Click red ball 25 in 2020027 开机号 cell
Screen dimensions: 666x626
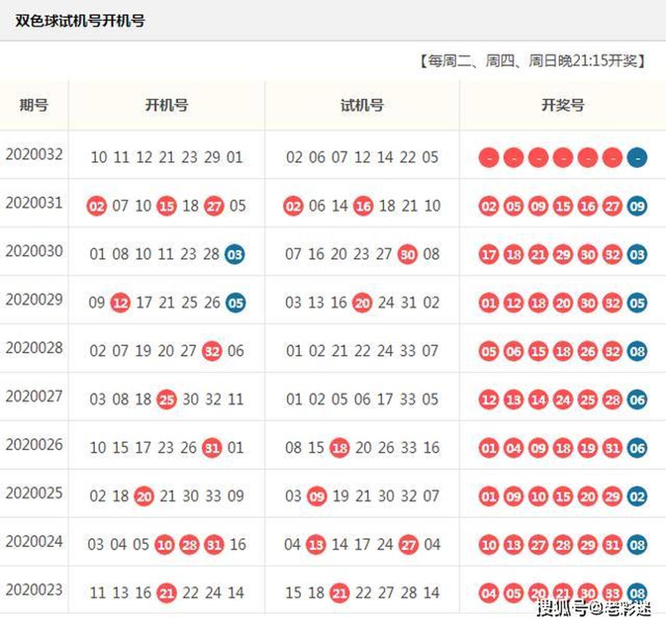click(x=167, y=400)
